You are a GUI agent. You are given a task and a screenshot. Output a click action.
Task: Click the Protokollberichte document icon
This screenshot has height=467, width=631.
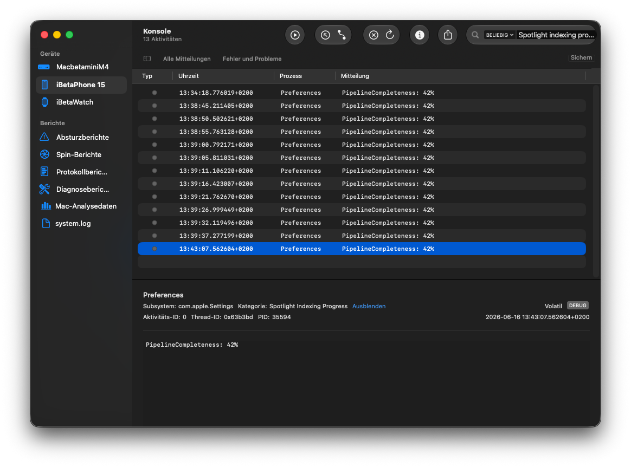44,172
